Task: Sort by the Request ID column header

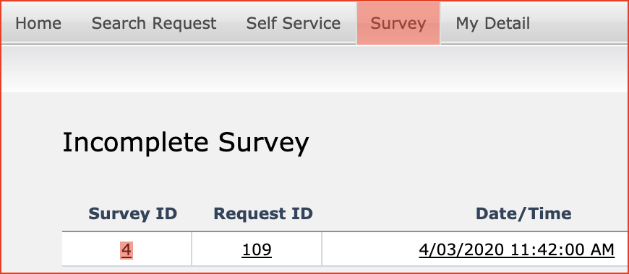Action: pyautogui.click(x=262, y=213)
